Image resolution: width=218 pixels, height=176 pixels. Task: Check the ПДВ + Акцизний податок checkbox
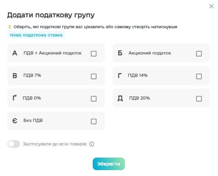click(x=93, y=54)
